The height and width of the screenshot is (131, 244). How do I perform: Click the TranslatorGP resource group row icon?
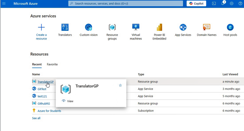(x=34, y=81)
